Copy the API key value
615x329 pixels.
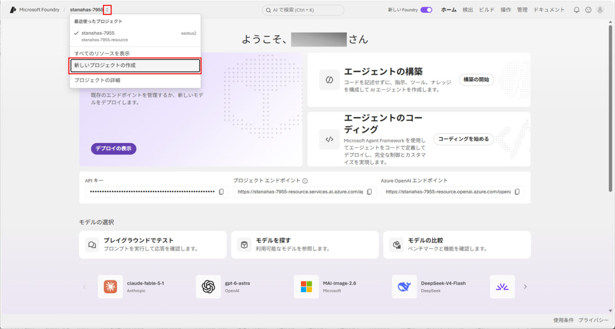(221, 192)
